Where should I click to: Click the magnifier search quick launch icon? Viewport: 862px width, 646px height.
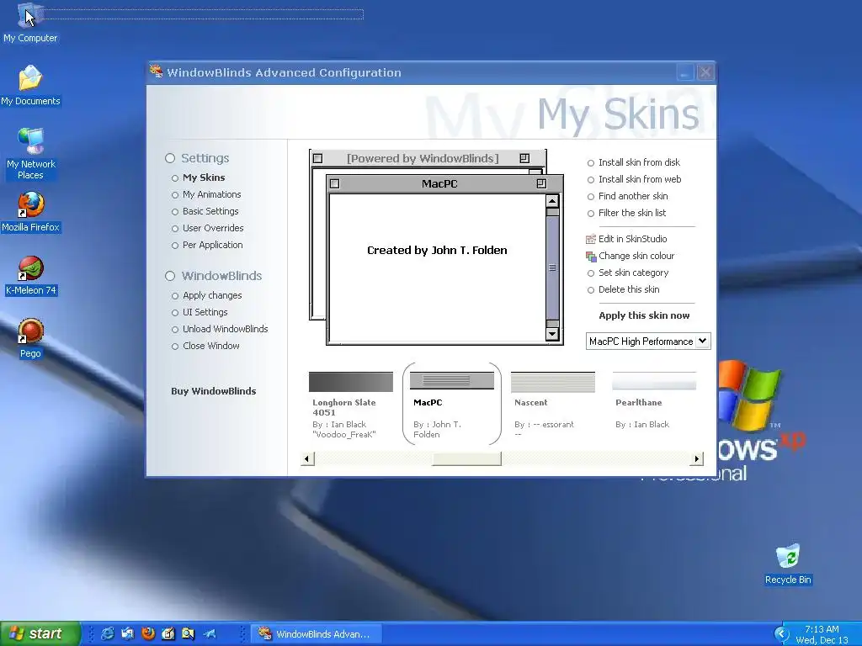188,633
